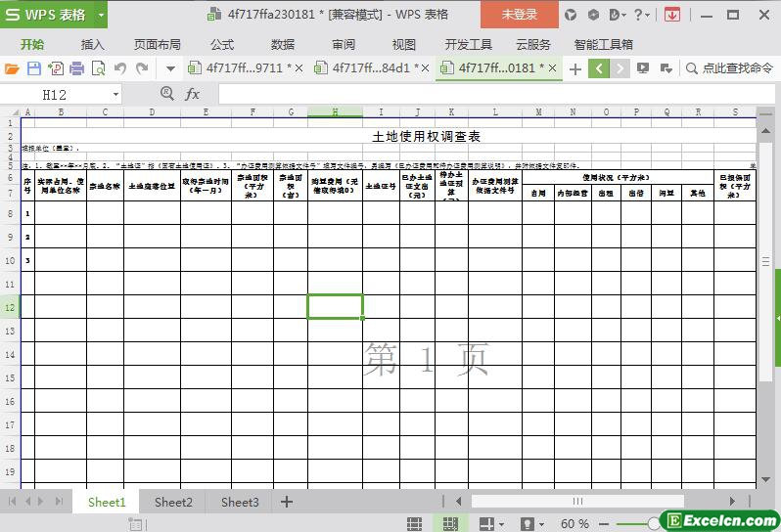Viewport: 781px width, 532px height.
Task: Go to previous document tab with green arrow
Action: [599, 68]
